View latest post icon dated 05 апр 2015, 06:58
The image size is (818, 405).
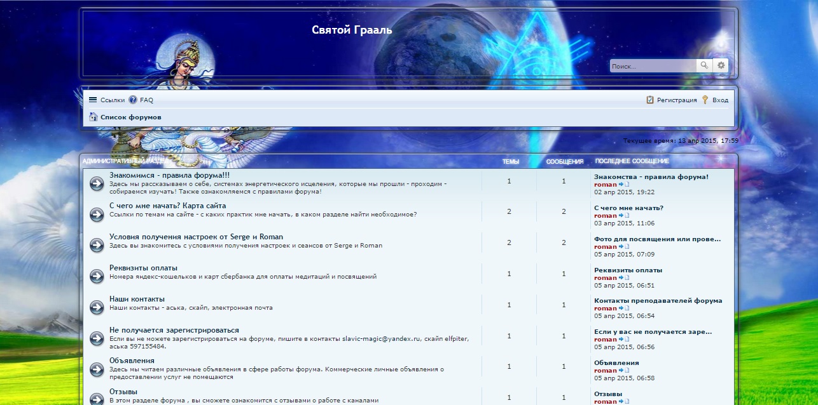coord(624,370)
